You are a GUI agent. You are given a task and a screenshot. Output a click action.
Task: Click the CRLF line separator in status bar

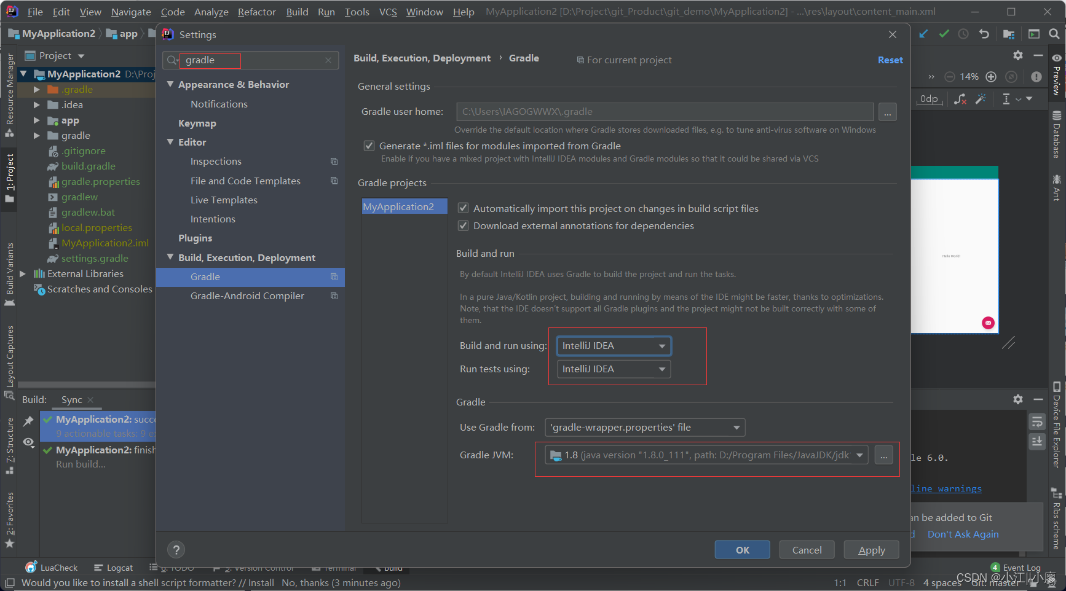(867, 582)
